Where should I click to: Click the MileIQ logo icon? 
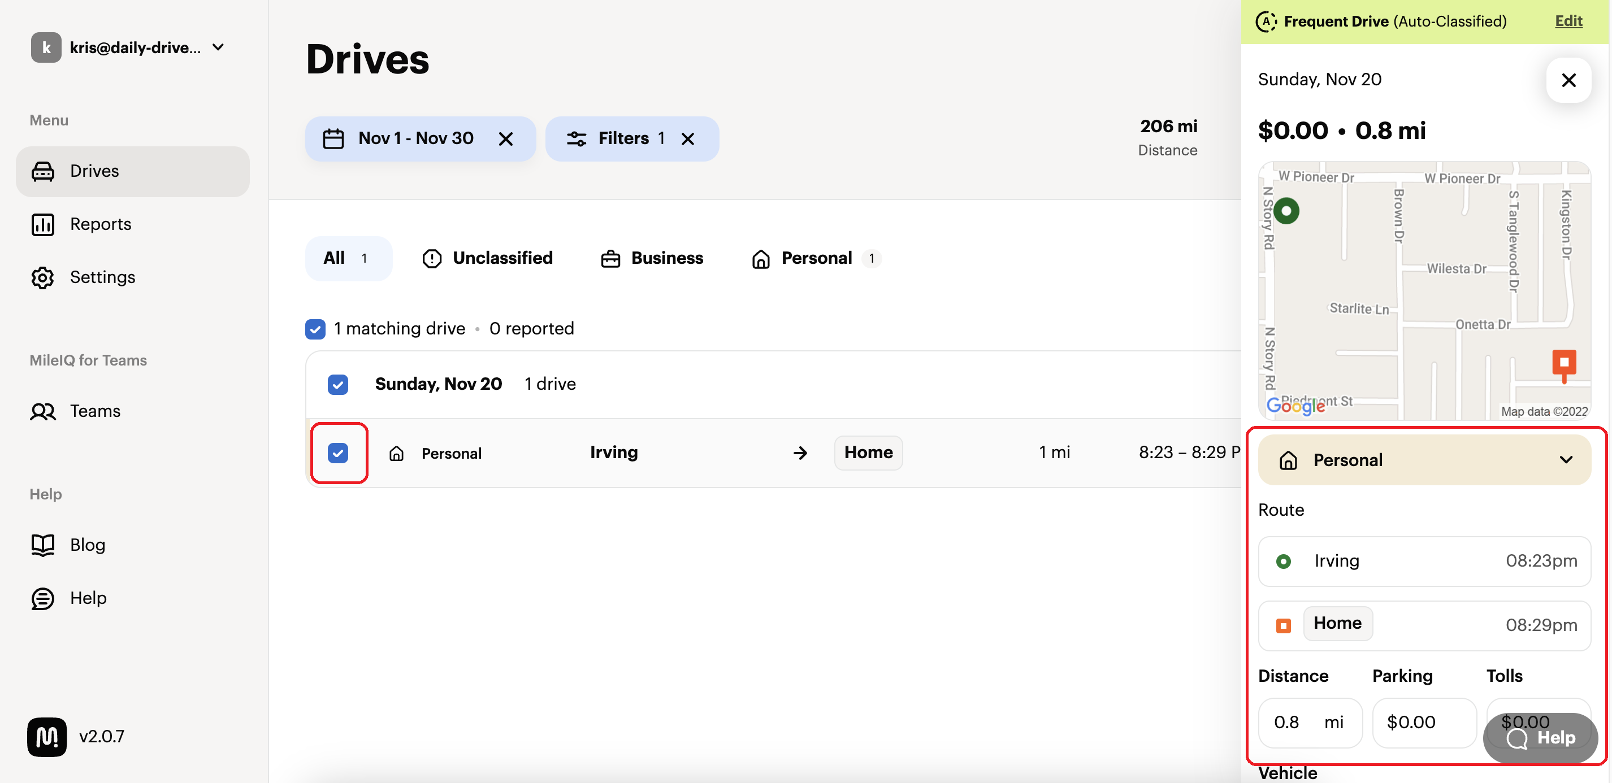point(47,737)
